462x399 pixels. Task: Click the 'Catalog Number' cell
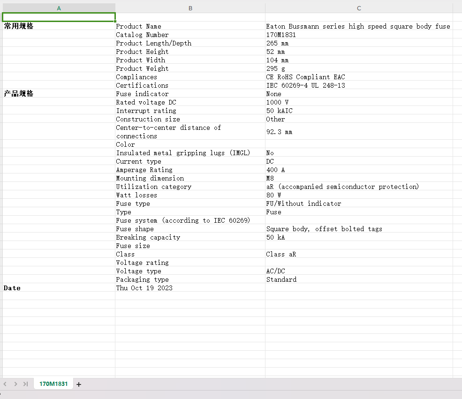(x=190, y=35)
